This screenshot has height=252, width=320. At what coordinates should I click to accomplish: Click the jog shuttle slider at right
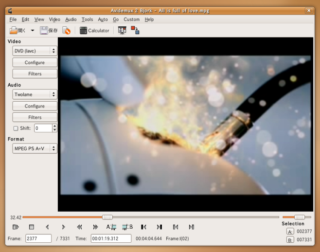coord(300,217)
